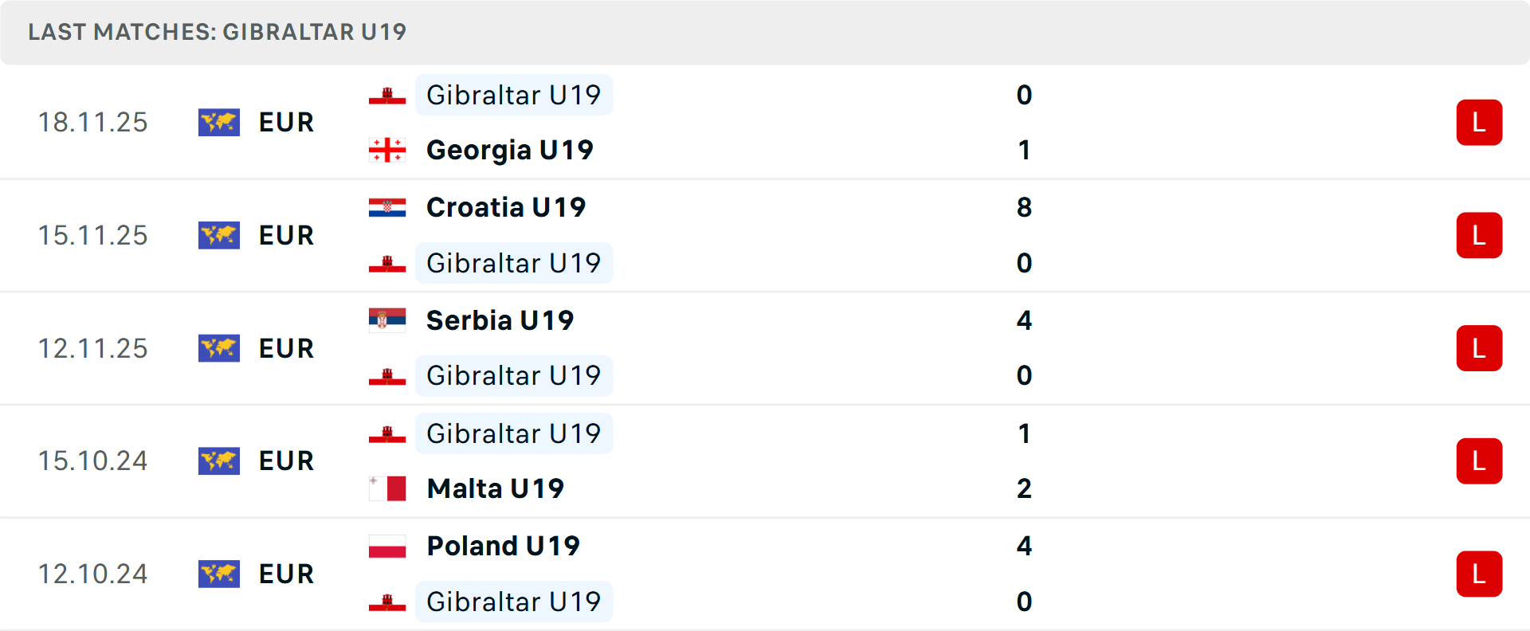This screenshot has width=1530, height=631.
Task: Click the Gibraltar flag next to Georgia match
Action: tap(387, 95)
